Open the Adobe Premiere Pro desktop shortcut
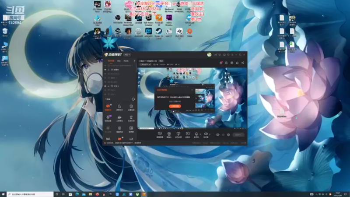This screenshot has height=197, width=350. [169, 20]
